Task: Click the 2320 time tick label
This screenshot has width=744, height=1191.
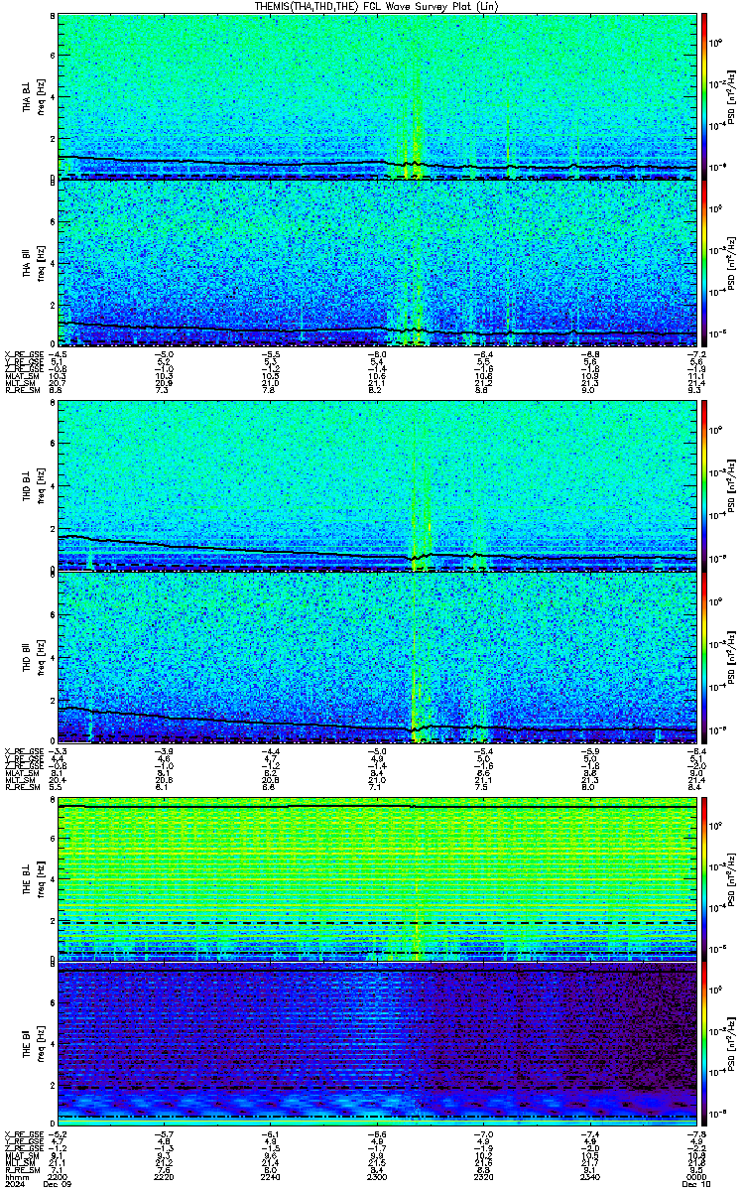Action: [483, 1176]
